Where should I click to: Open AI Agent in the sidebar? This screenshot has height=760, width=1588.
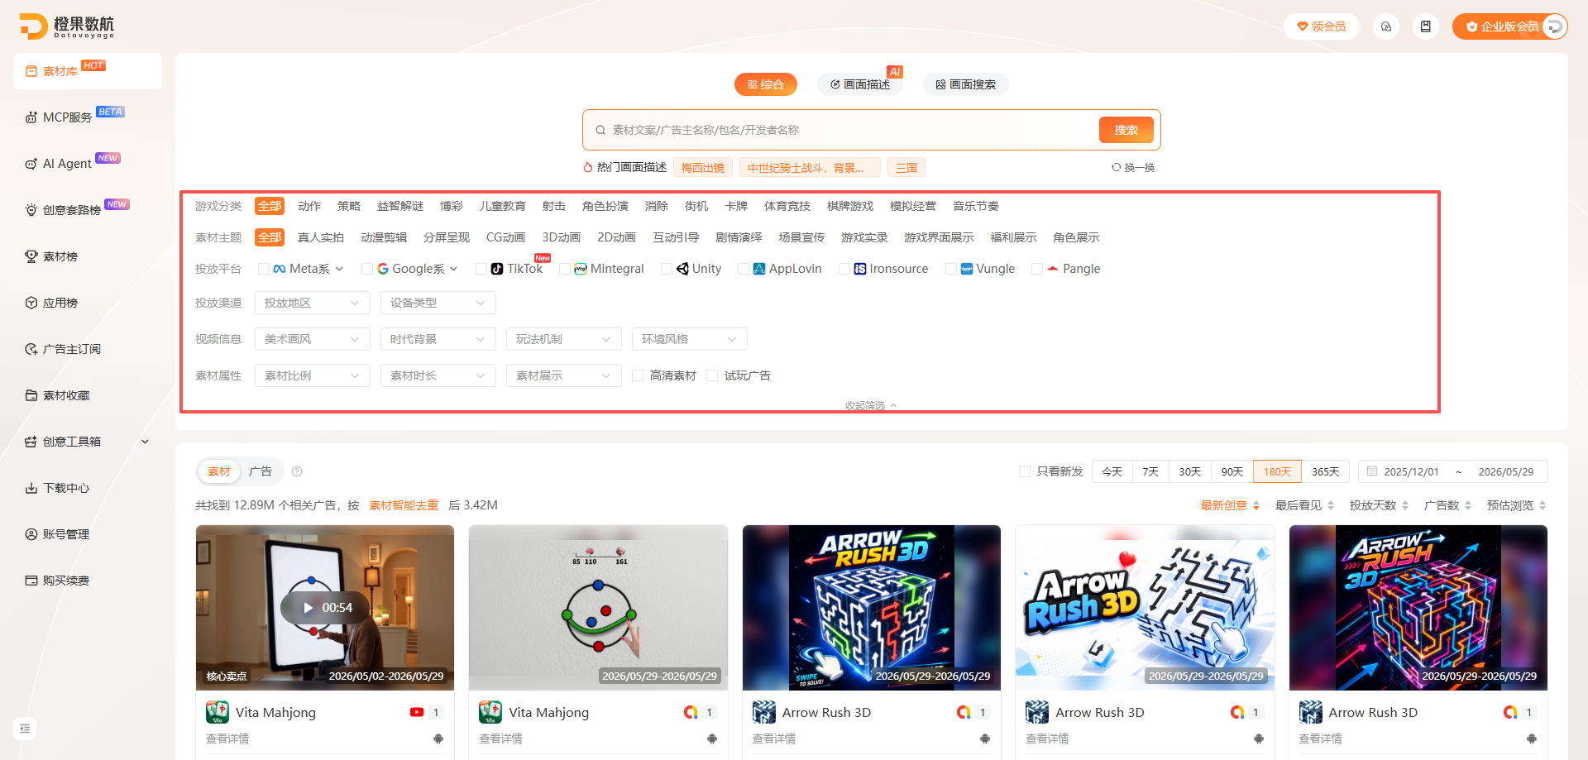click(x=88, y=164)
